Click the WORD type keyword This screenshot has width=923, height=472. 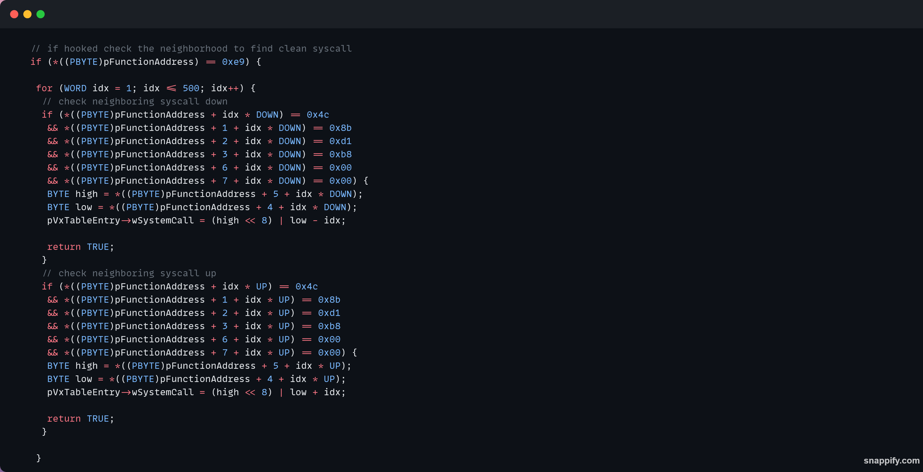click(x=75, y=88)
